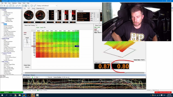Expand the Cylinder Corrections node
The height and width of the screenshot is (97, 173).
3,37
